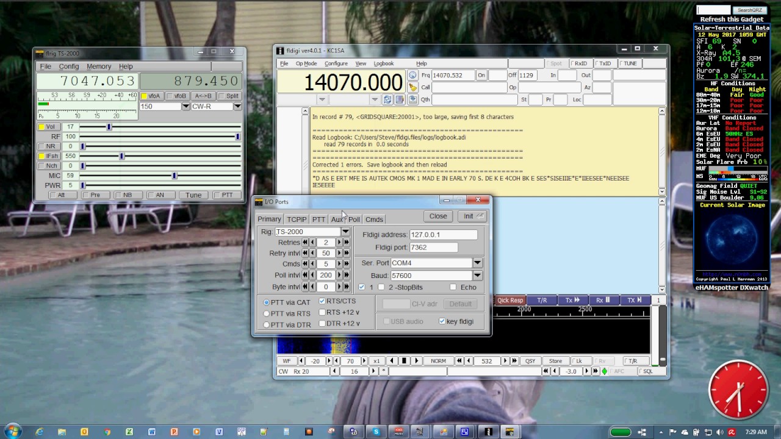
Task: Click the fldigi refresh arrows icon
Action: coord(387,99)
